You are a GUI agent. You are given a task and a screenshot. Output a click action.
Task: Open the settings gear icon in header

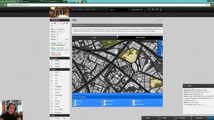157,10
